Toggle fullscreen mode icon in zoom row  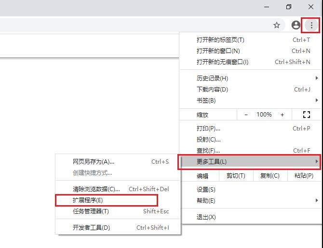pos(306,115)
